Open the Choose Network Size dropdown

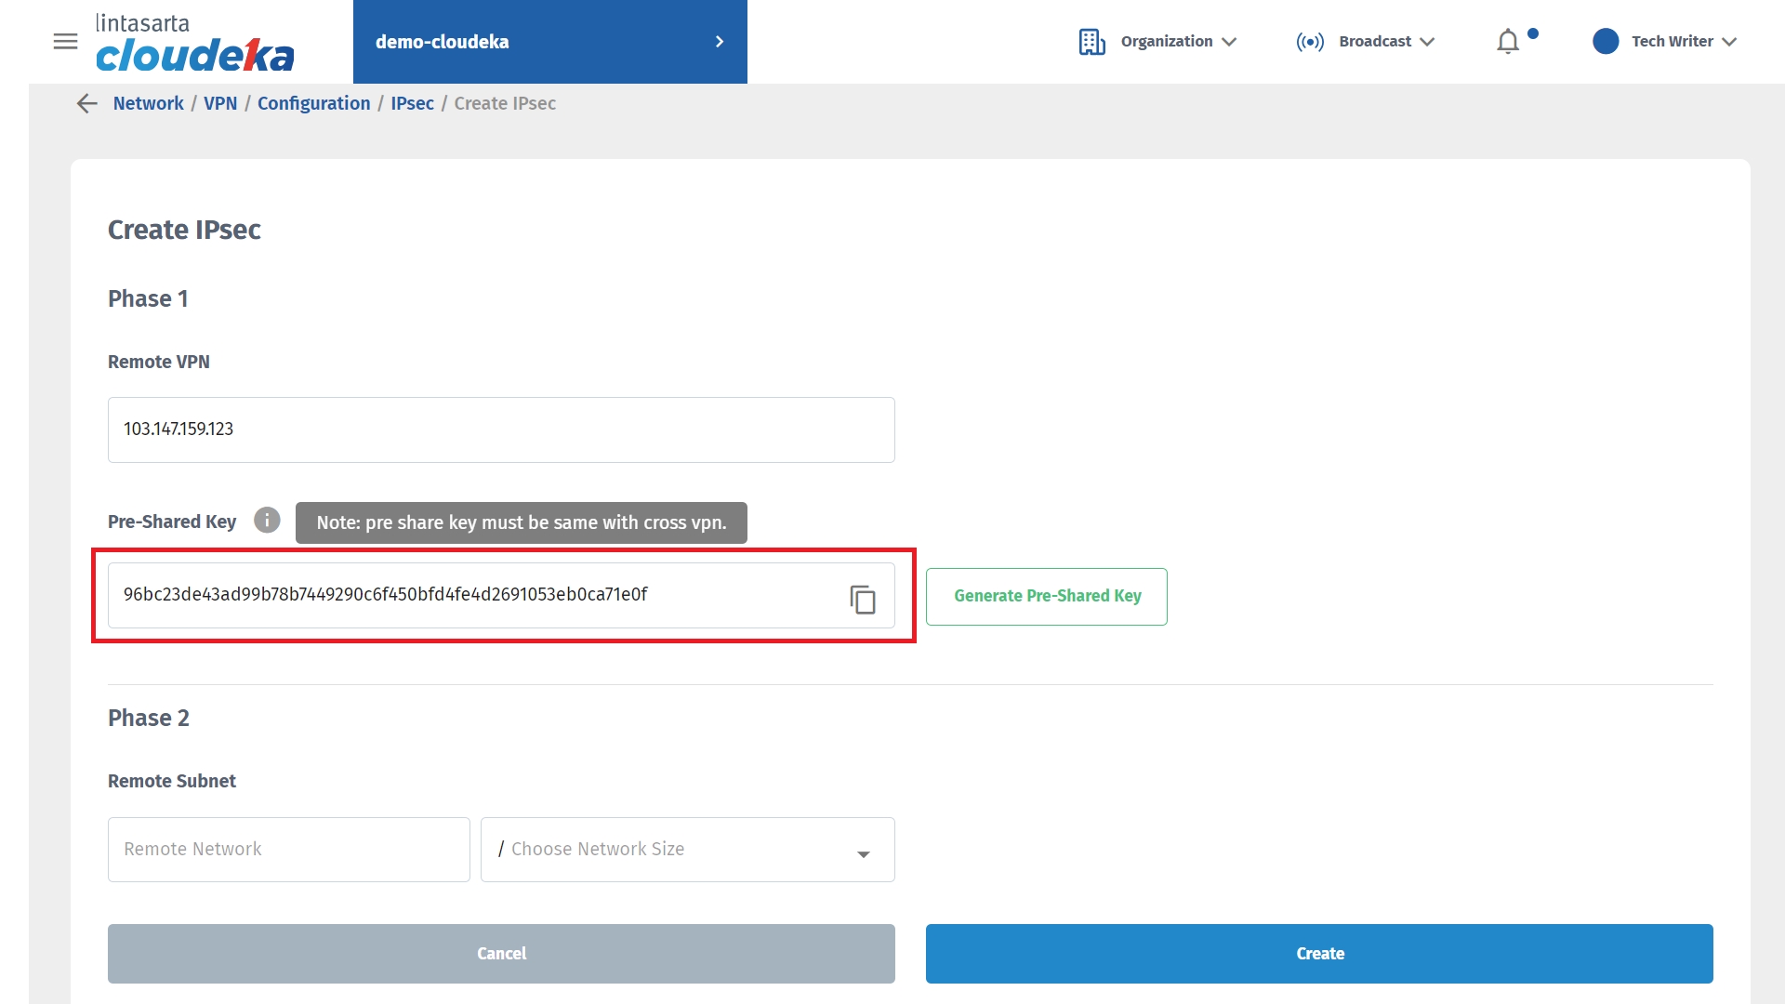687,850
